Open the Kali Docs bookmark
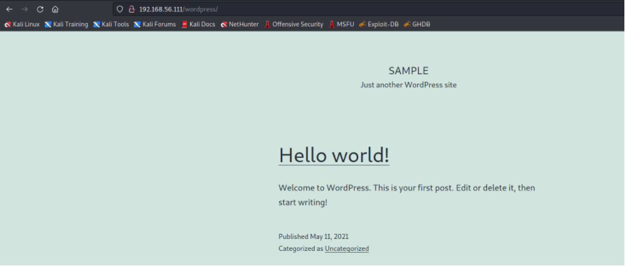The height and width of the screenshot is (266, 625). click(x=198, y=25)
